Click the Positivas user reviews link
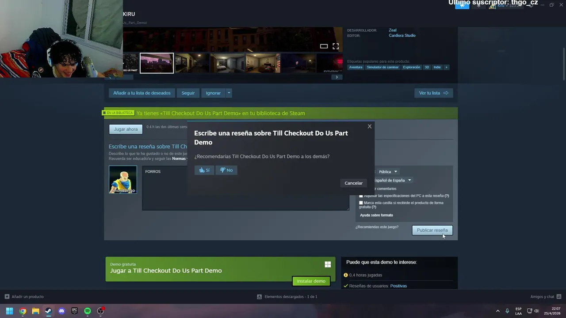This screenshot has width=566, height=318. (398, 286)
